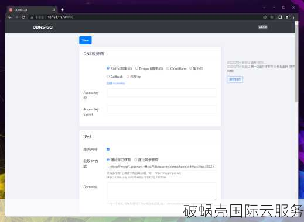Viewport: 304px width, 222px height.
Task: Switch to the DDNS-GO browser tab
Action: tap(32, 9)
